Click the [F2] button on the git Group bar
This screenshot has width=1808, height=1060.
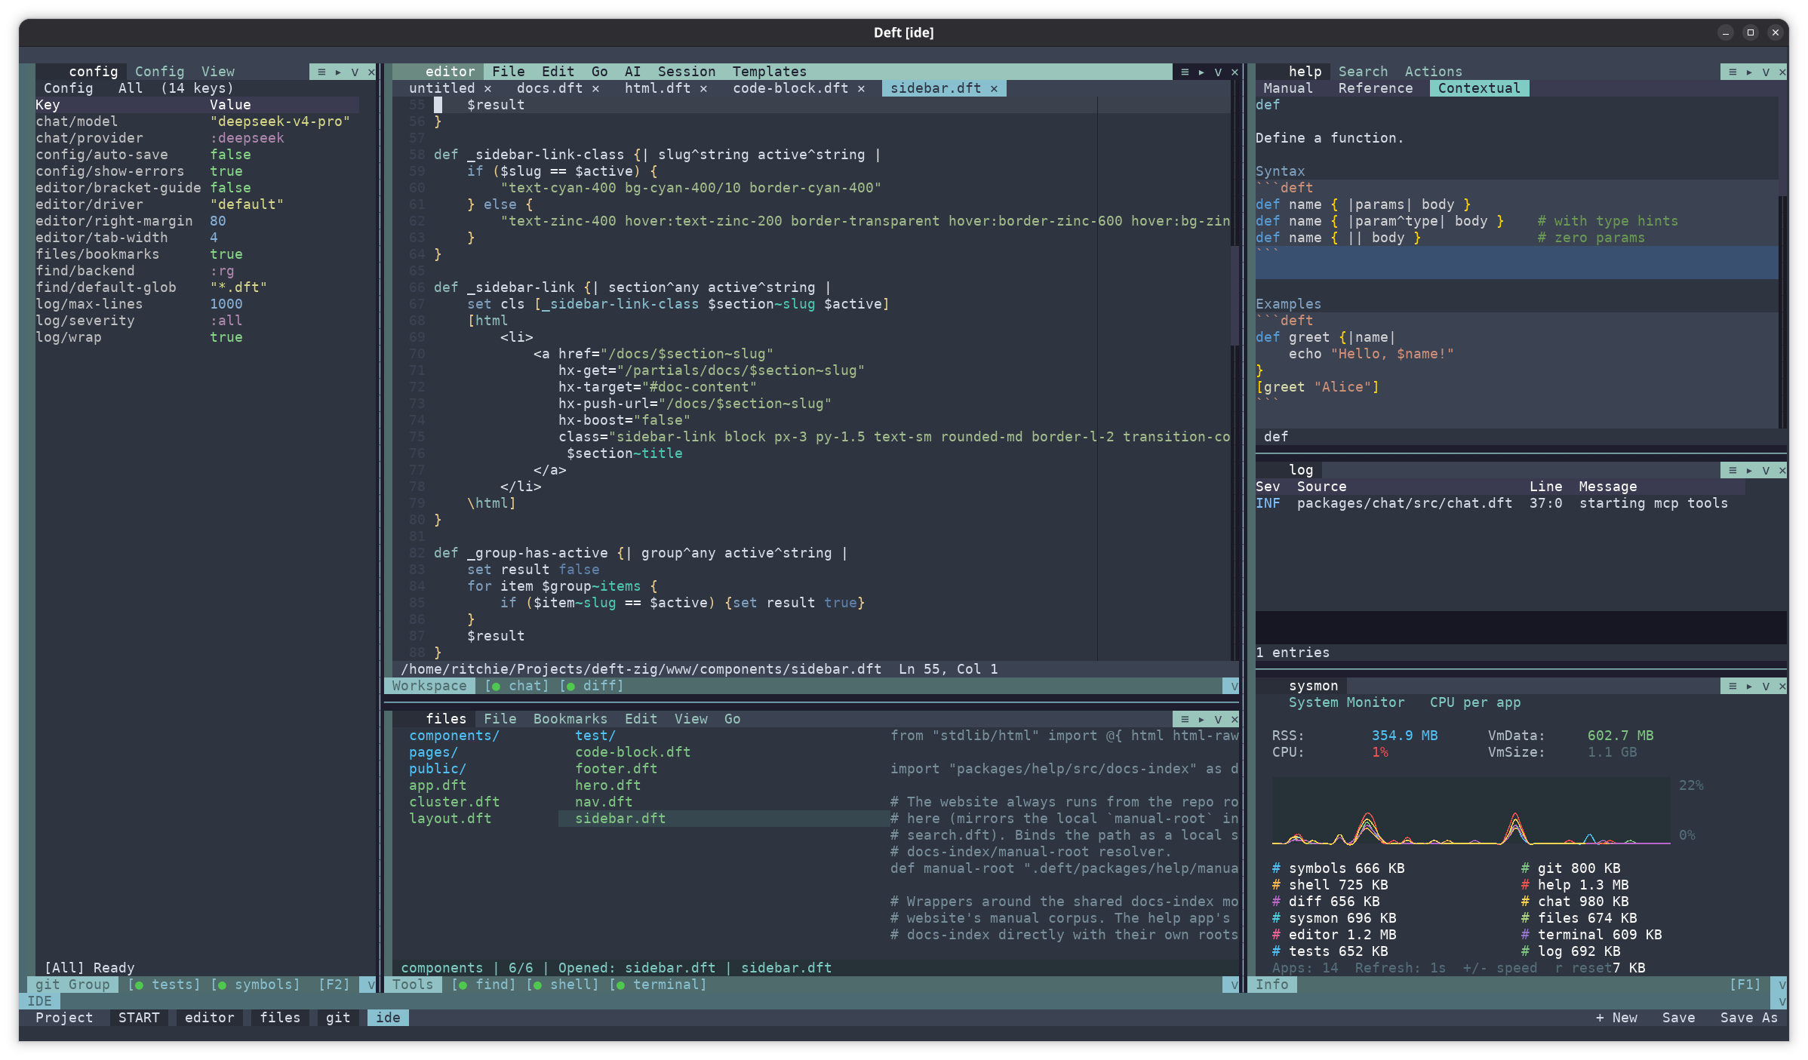click(x=334, y=985)
